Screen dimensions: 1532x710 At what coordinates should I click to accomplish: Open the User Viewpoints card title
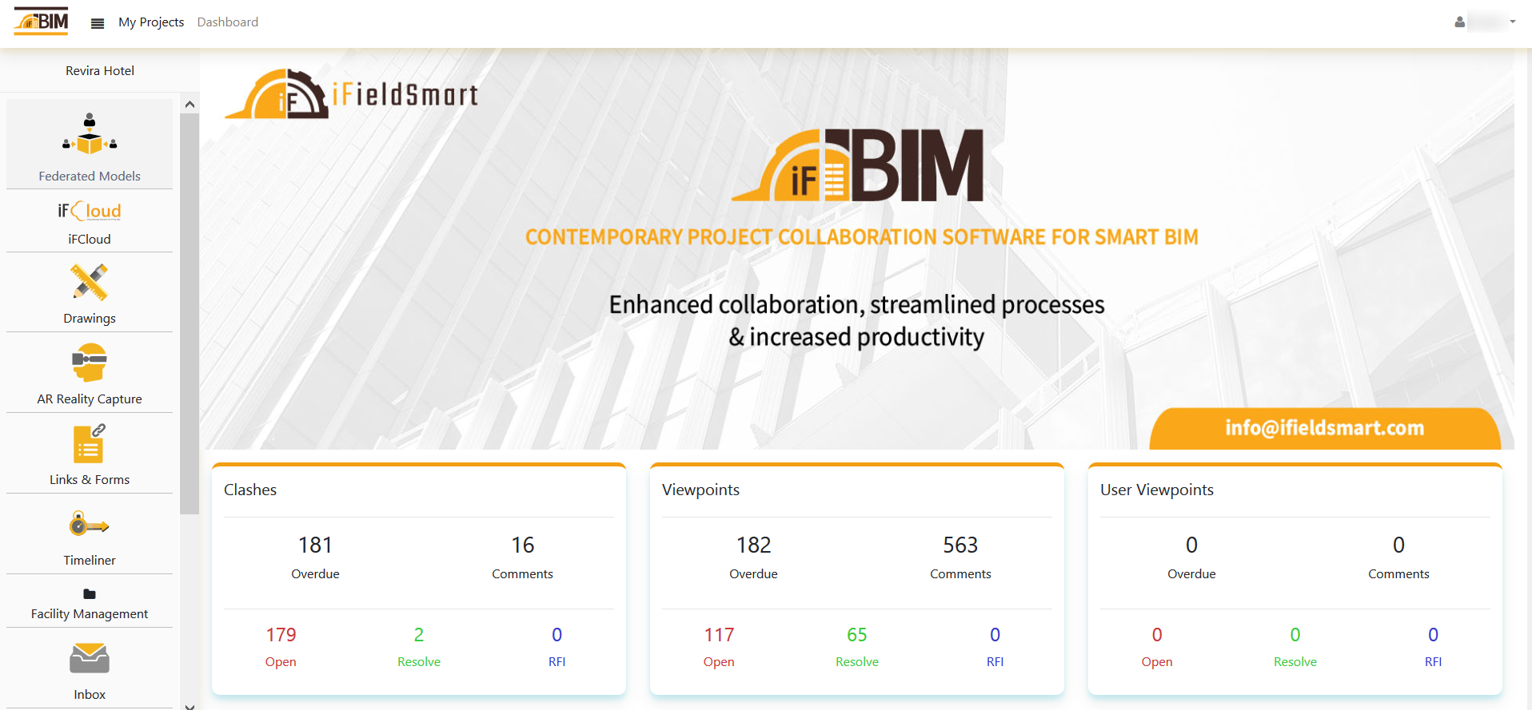1157,490
